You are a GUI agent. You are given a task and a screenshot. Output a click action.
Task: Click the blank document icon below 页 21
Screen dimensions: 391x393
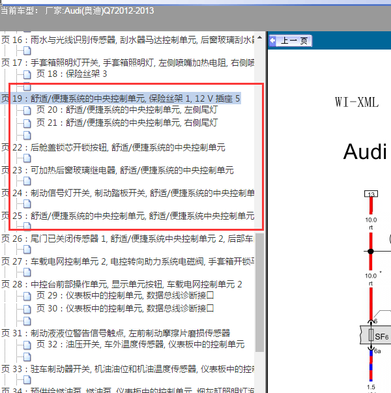point(27,136)
